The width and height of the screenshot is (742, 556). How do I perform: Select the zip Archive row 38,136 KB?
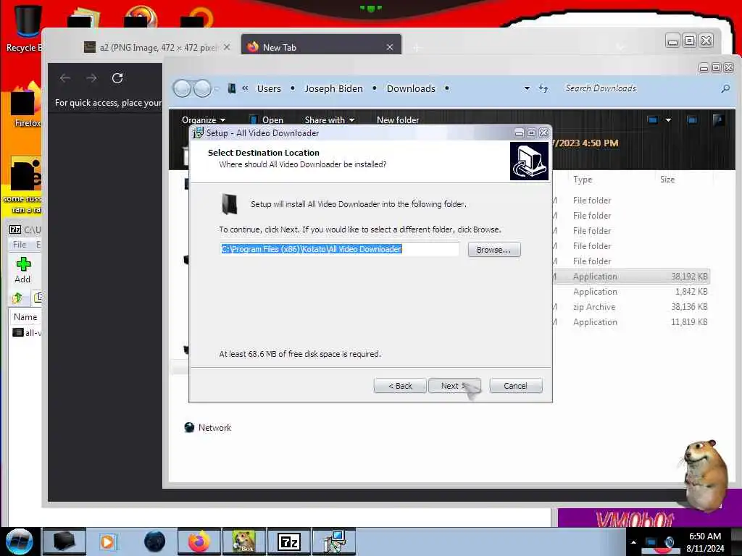[632, 307]
